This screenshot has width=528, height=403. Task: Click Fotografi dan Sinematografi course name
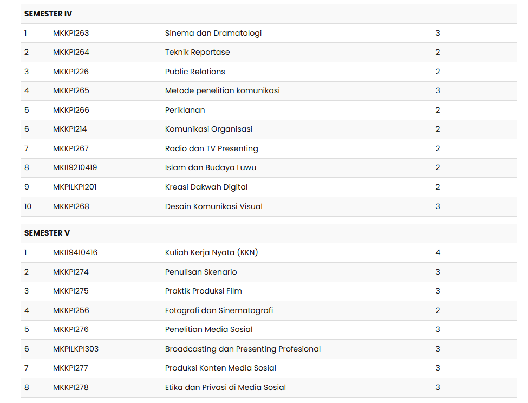pos(219,310)
